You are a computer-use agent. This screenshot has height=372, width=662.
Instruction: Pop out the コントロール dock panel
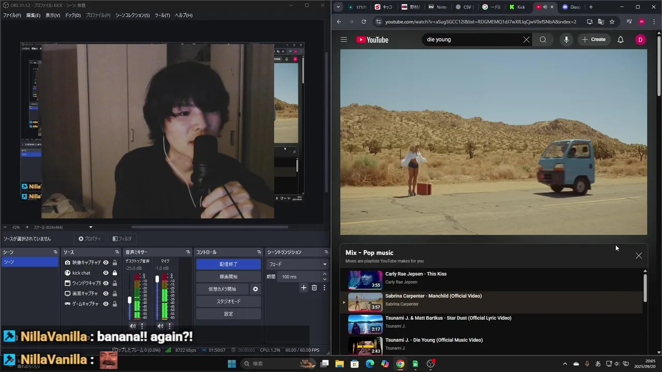(x=259, y=252)
